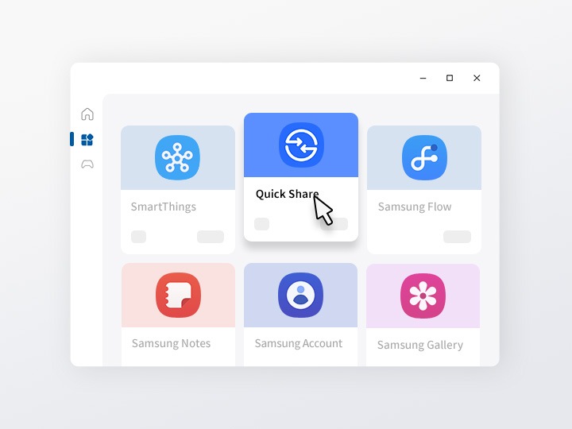The width and height of the screenshot is (572, 429).
Task: Open the Home tab in the sidebar
Action: click(87, 114)
